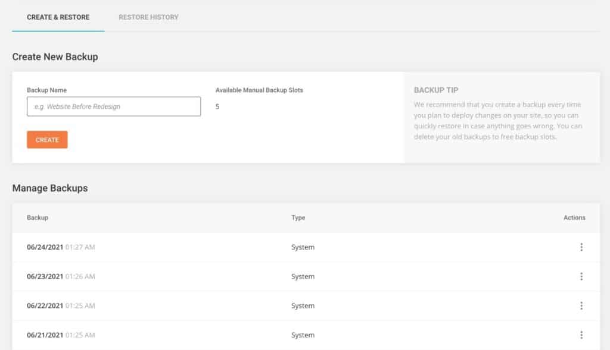Open actions menu for 06/24/2021 backup
Screen dimensions: 610x350
click(581, 247)
